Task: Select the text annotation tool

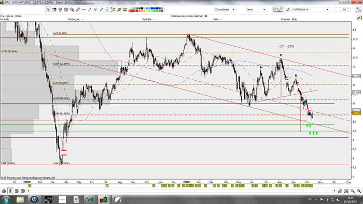Action: [66, 10]
